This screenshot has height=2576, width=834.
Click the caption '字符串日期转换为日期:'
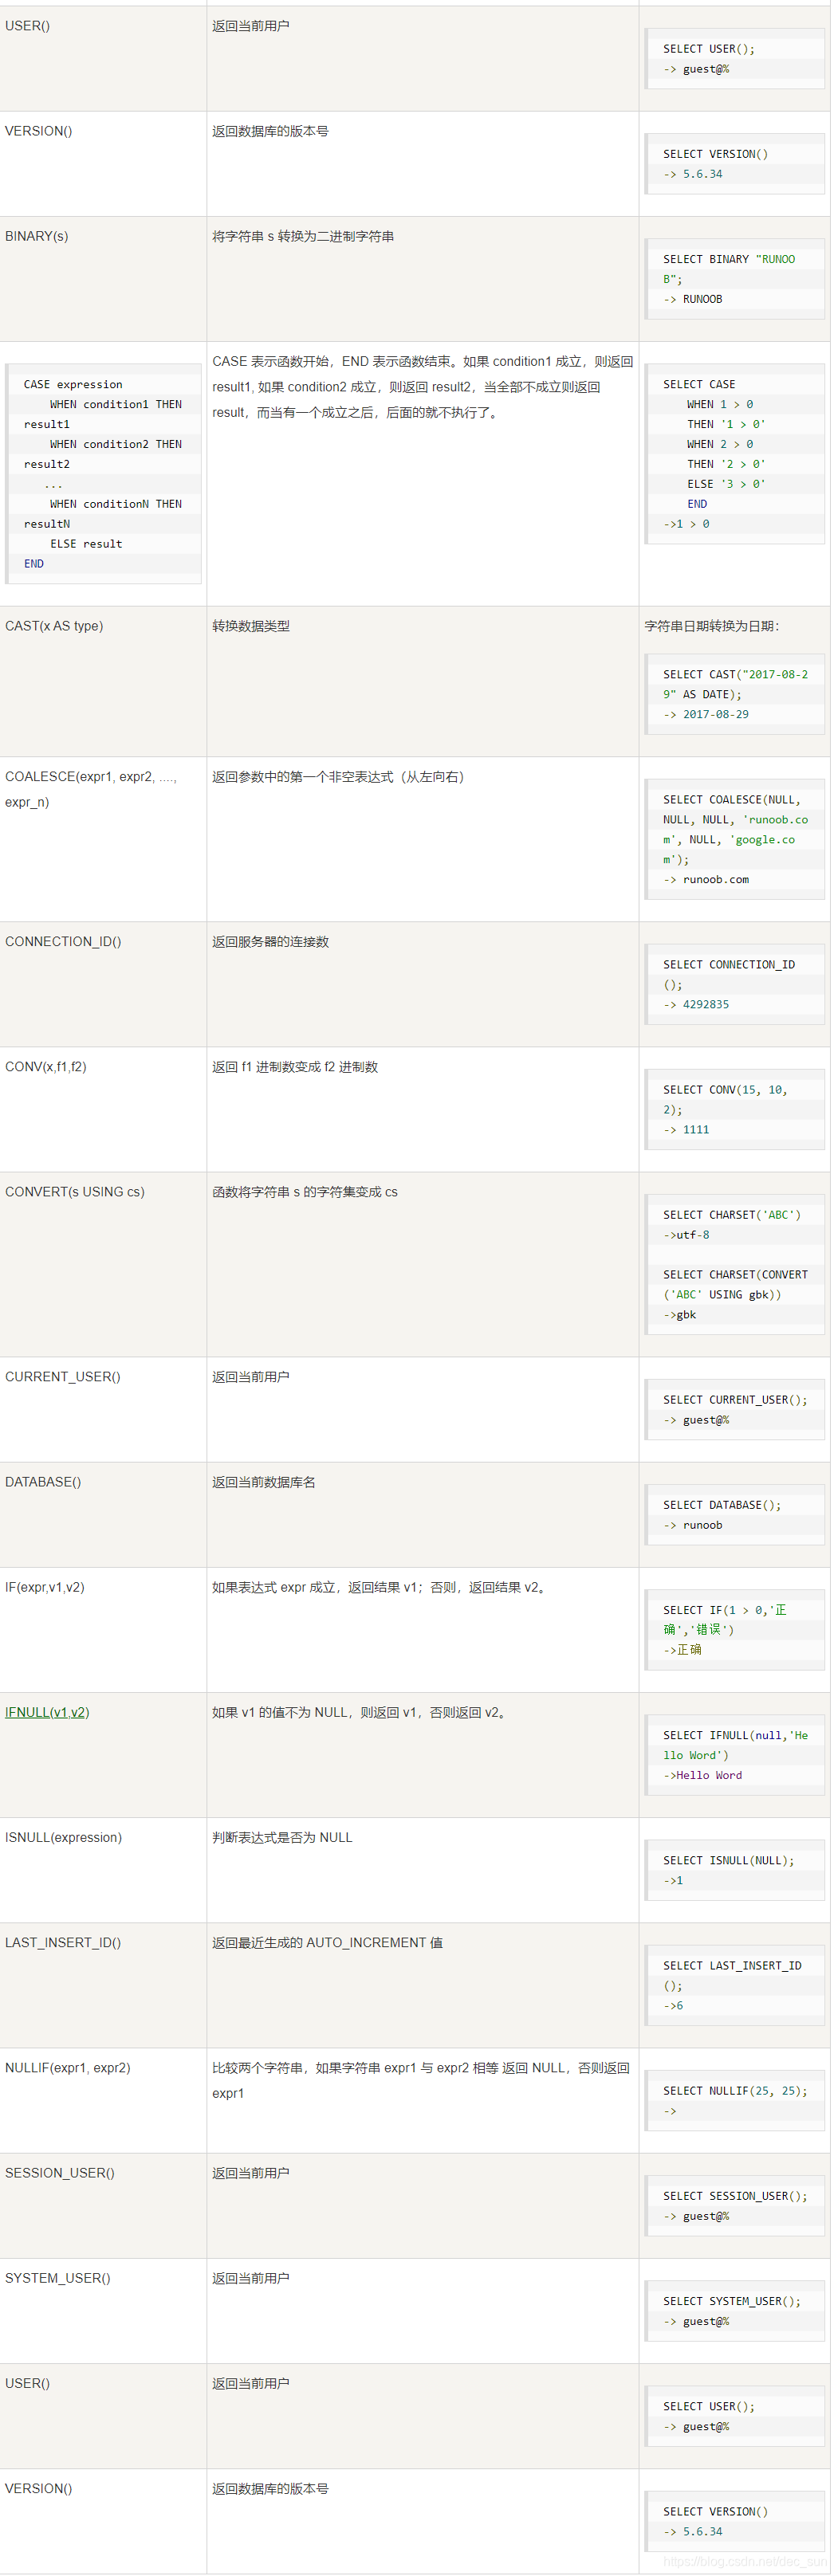point(712,626)
